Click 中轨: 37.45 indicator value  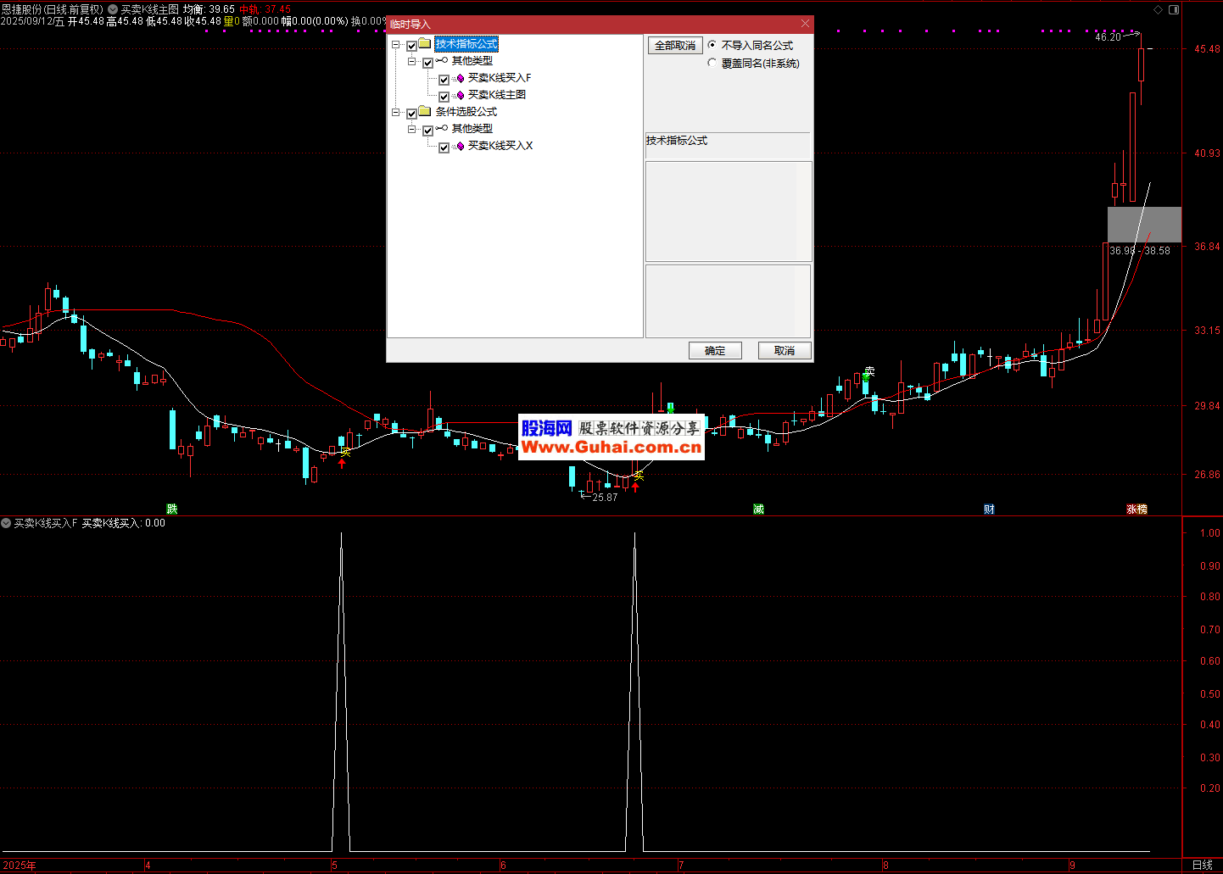pos(265,9)
